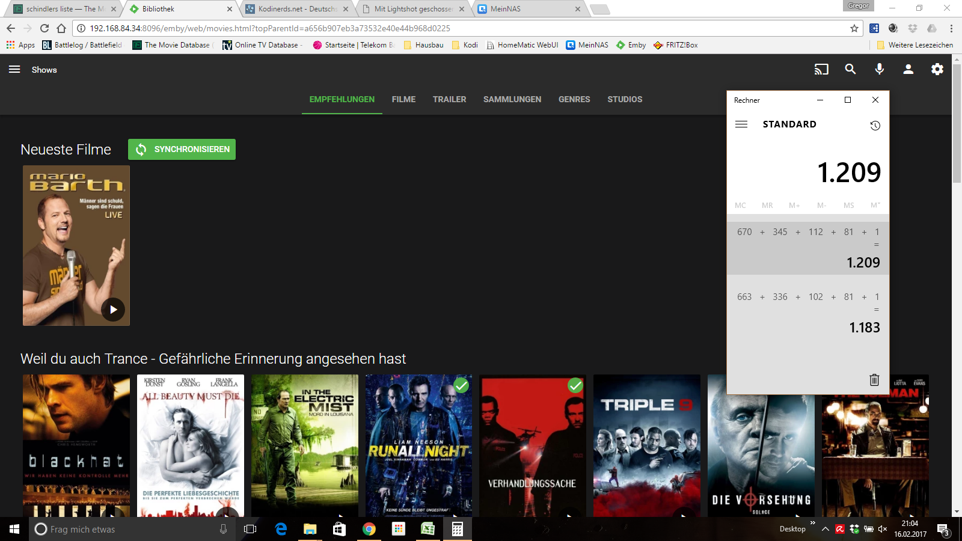
Task: Open the Run All Night poster
Action: click(419, 445)
